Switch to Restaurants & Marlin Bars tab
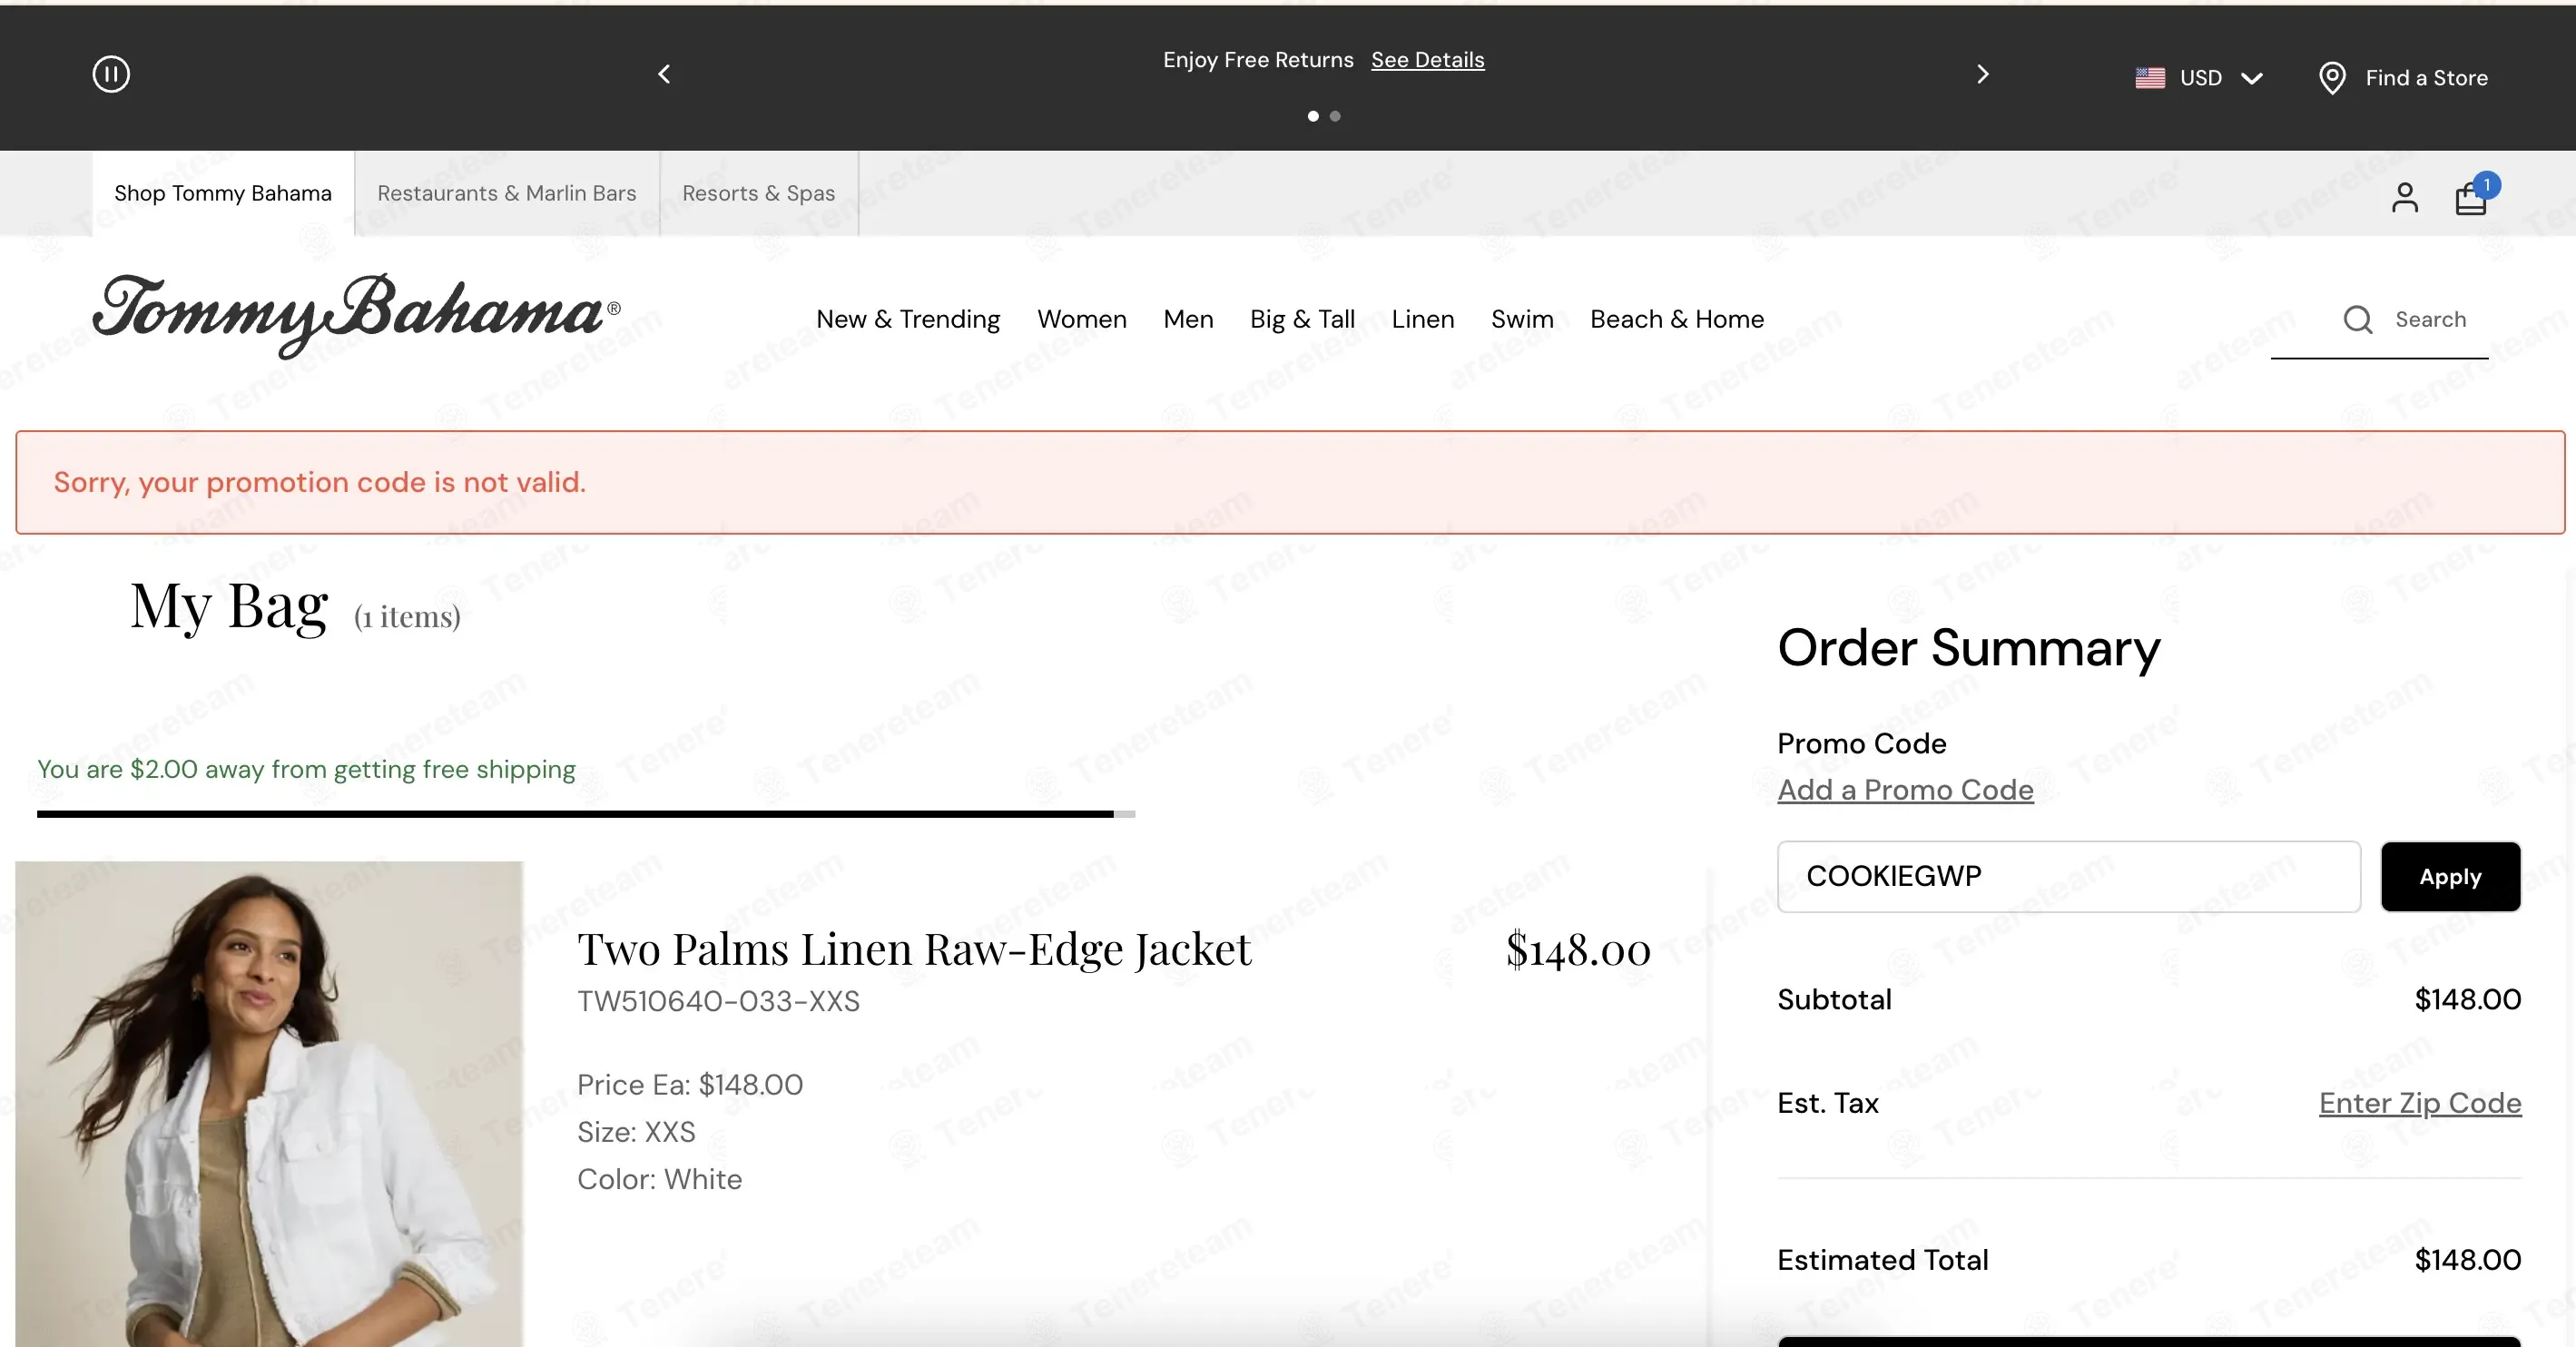 (507, 194)
